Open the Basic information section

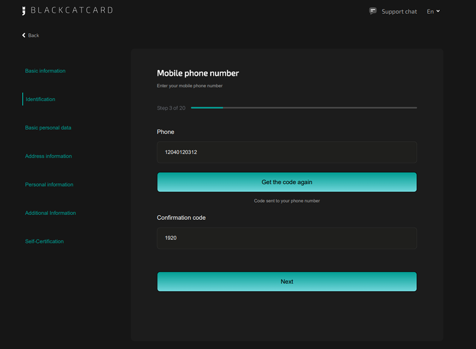pyautogui.click(x=45, y=71)
